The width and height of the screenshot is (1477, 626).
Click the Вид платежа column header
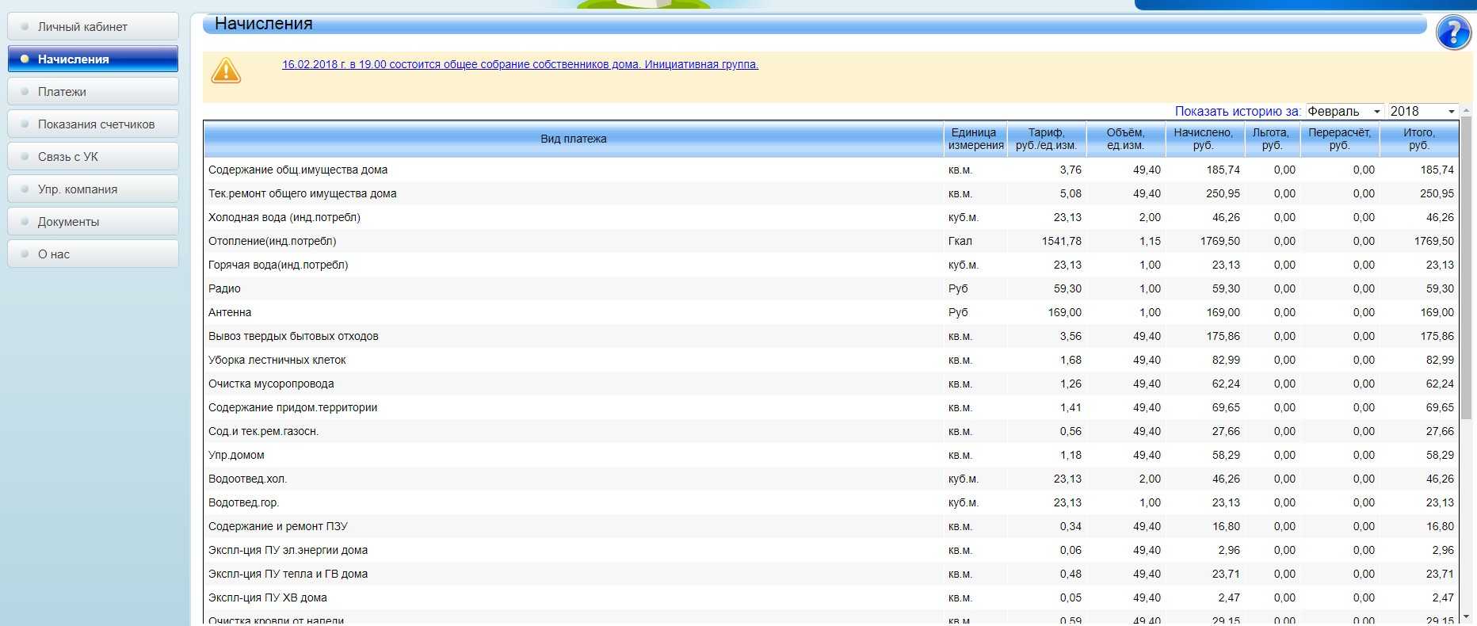573,139
